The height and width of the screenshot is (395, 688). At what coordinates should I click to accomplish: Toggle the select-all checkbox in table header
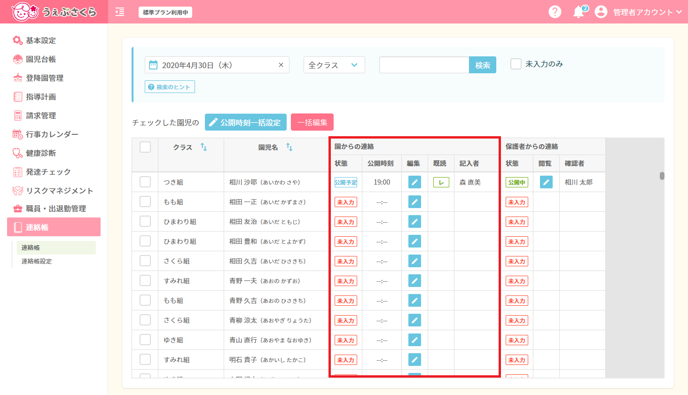pyautogui.click(x=145, y=147)
